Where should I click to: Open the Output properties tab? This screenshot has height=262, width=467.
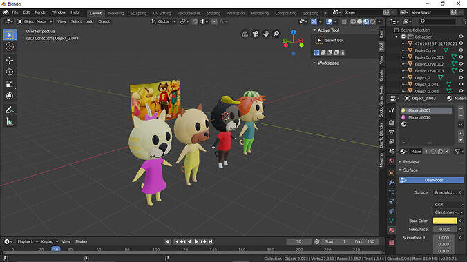391,132
